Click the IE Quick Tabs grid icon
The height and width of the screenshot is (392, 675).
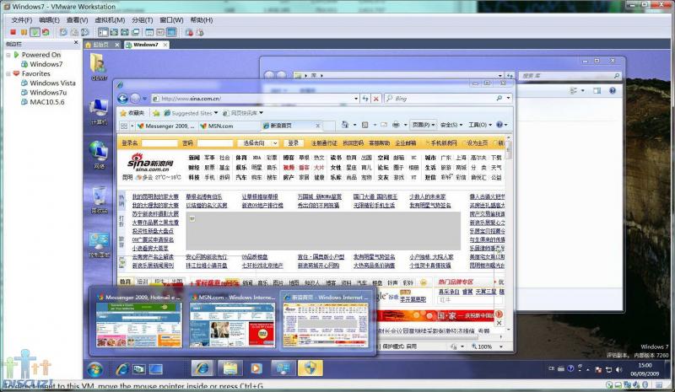pos(124,126)
